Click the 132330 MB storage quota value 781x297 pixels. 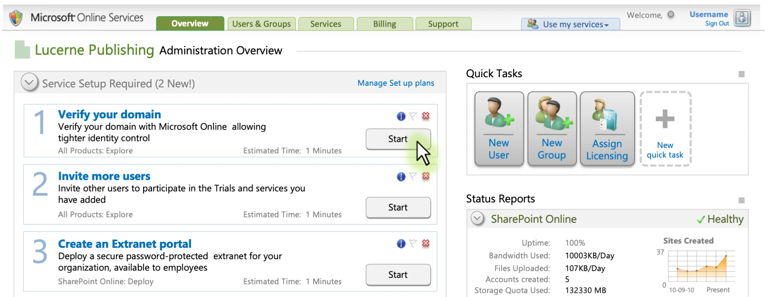pyautogui.click(x=585, y=290)
